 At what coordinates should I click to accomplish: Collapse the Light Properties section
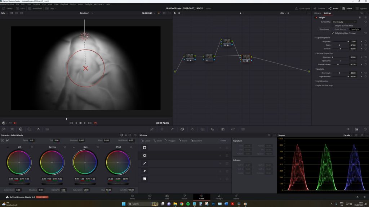pyautogui.click(x=315, y=37)
